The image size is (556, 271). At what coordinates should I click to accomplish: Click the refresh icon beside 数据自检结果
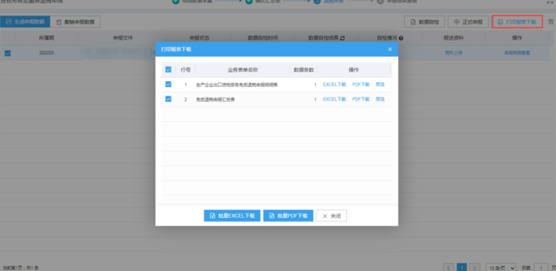[x=343, y=38]
